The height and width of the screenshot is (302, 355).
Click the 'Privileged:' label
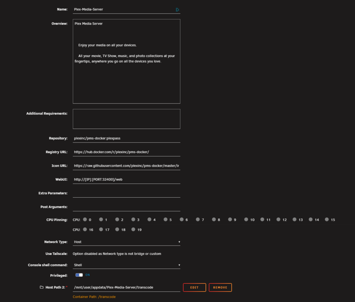point(59,275)
